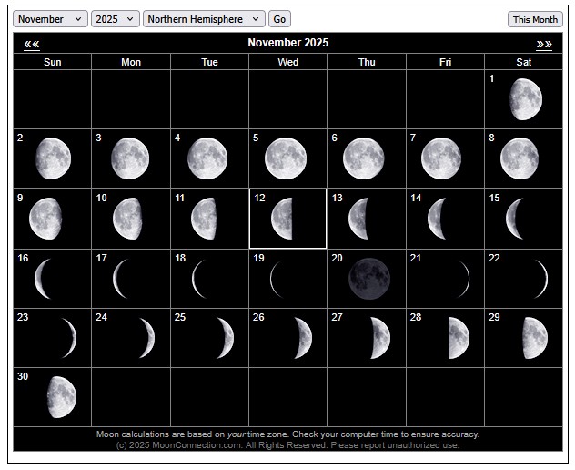Open the Northern Hemisphere dropdown
This screenshot has height=470, width=575.
click(x=204, y=19)
